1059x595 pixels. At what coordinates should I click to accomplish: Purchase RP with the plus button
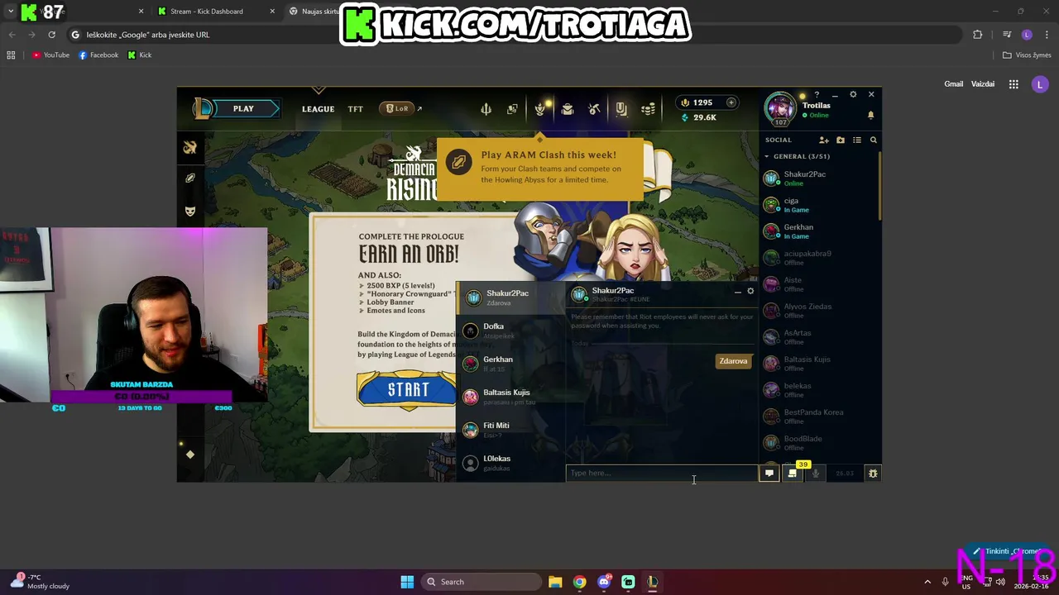coord(731,102)
